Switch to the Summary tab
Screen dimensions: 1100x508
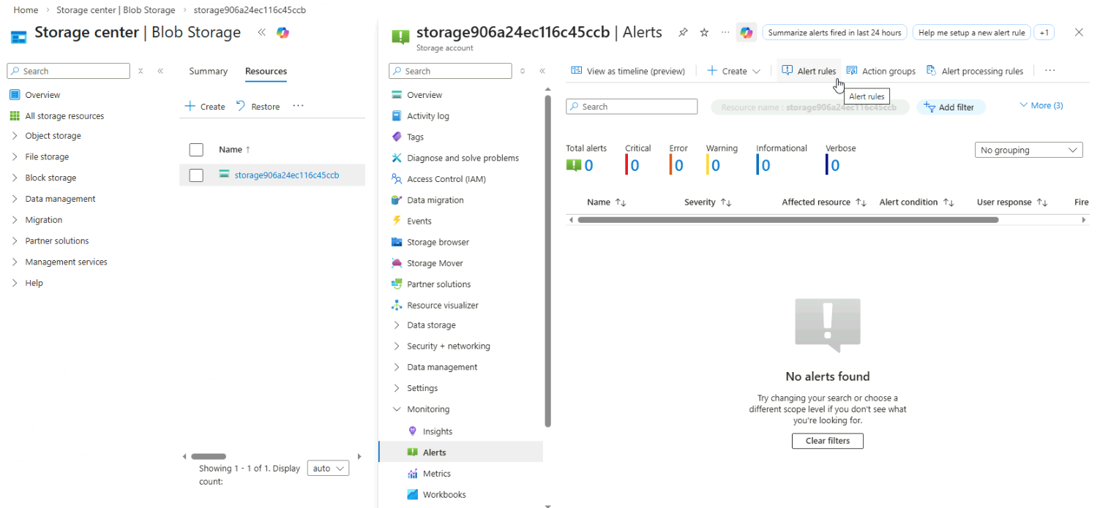tap(208, 71)
